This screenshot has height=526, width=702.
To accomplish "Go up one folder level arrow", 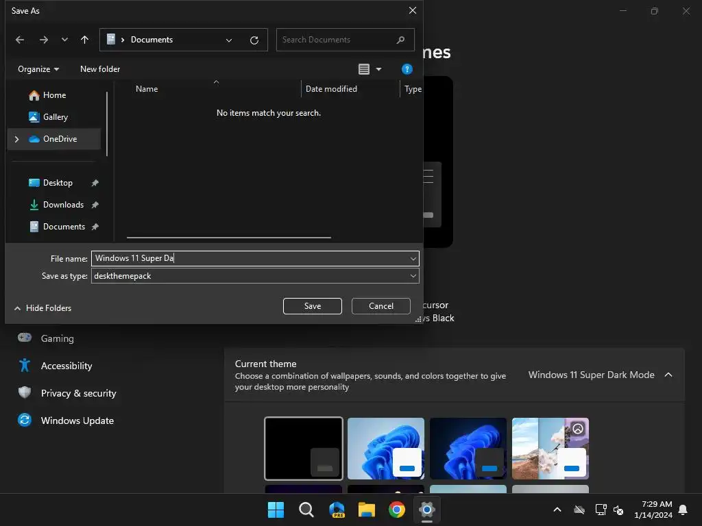I will (84, 40).
